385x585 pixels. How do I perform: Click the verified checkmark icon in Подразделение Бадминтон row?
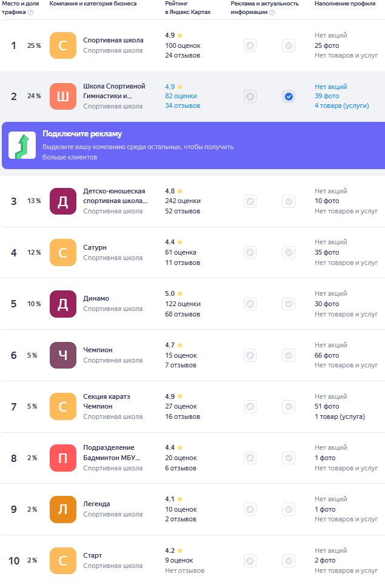point(289,458)
